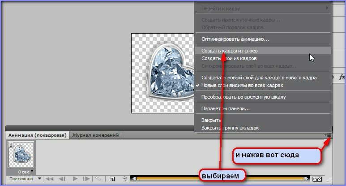The width and height of the screenshot is (346, 186).
Task: Click the previous frame button
Action: tap(62, 179)
